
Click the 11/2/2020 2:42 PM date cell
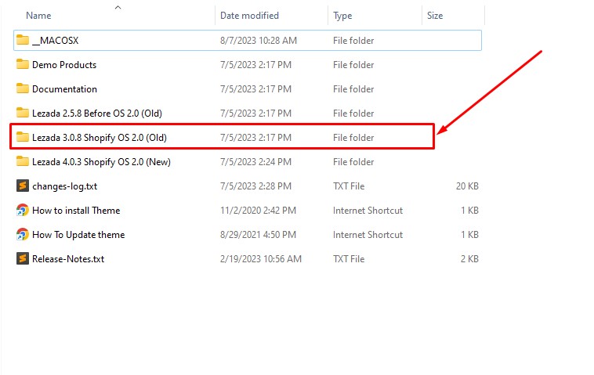coord(258,211)
